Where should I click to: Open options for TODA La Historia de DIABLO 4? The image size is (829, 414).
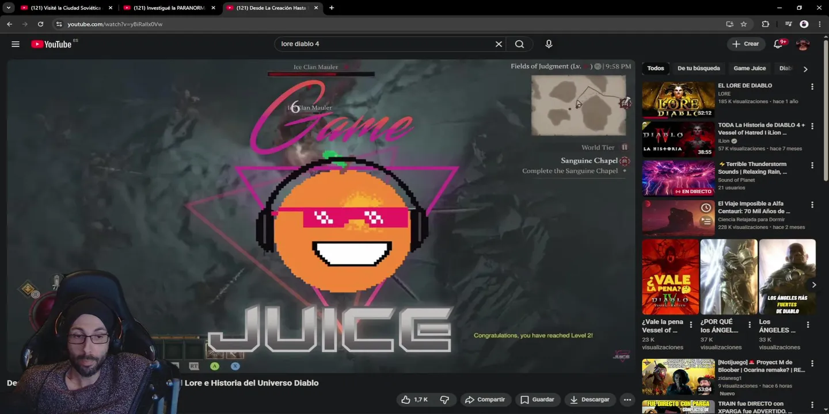click(812, 126)
